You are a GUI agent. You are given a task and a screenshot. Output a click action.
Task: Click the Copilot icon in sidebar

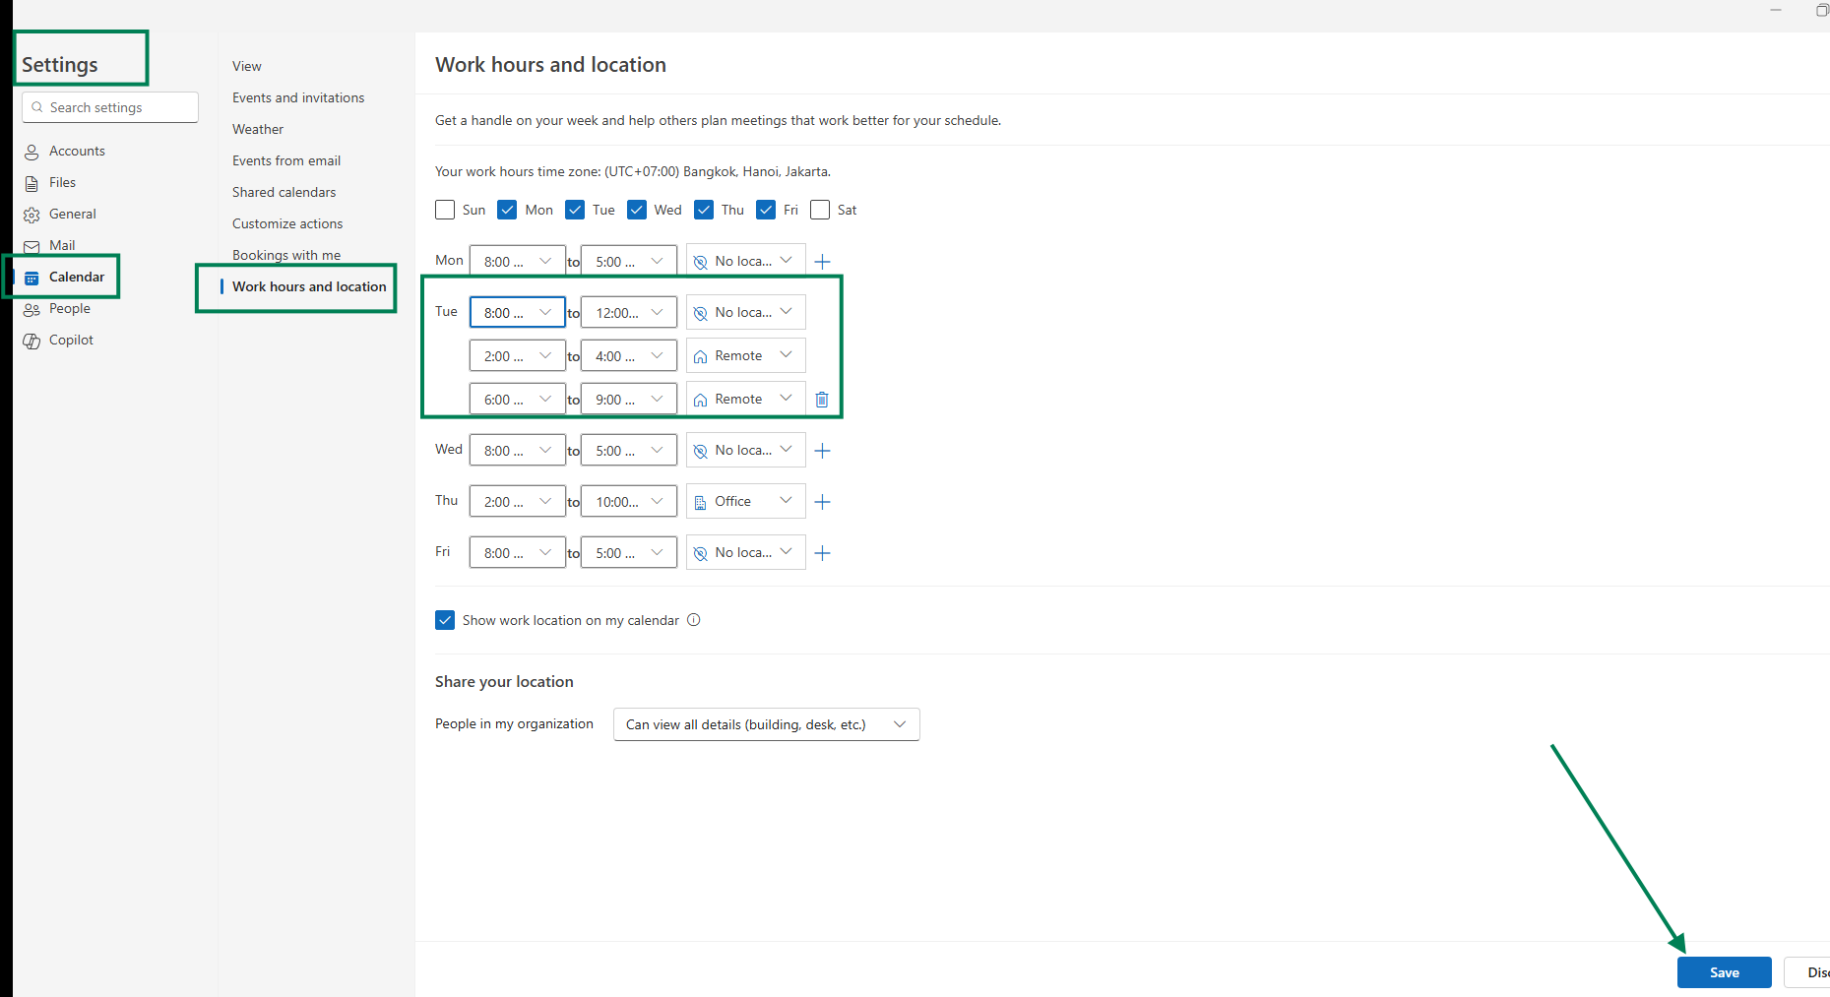[x=32, y=341]
